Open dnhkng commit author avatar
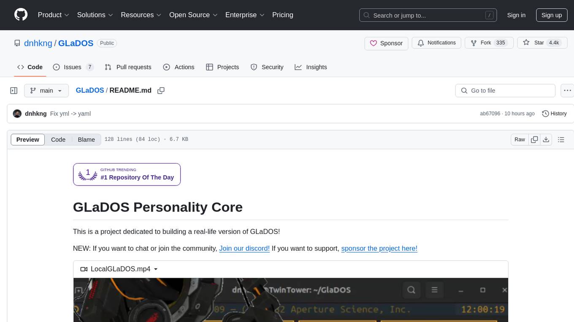 [x=17, y=114]
